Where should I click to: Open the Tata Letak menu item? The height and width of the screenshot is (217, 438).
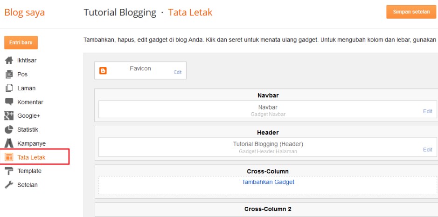click(31, 157)
